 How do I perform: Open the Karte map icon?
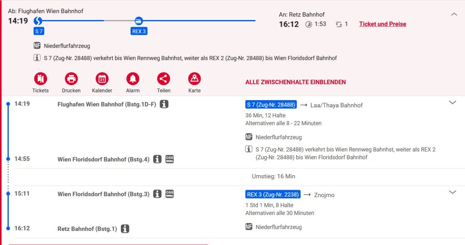(x=194, y=79)
